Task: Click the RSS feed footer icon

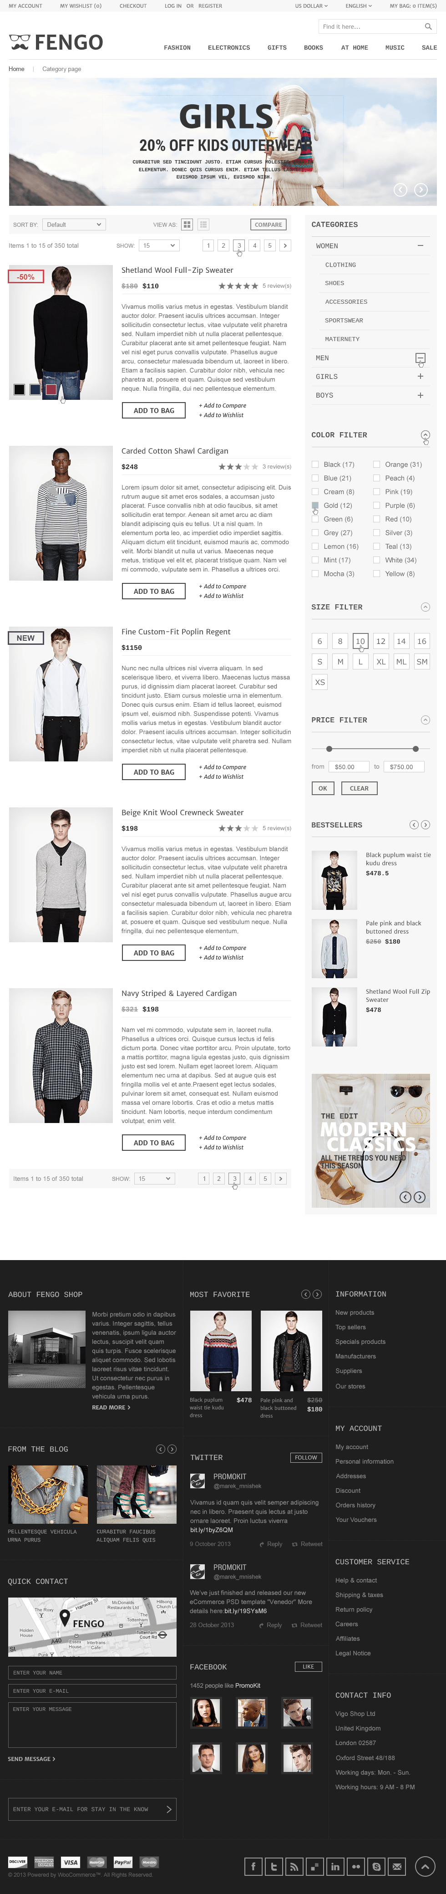Action: click(294, 1866)
